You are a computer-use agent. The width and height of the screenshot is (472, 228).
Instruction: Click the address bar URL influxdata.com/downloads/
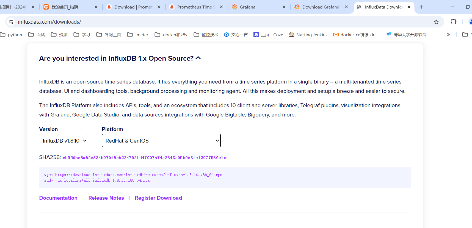(x=49, y=22)
